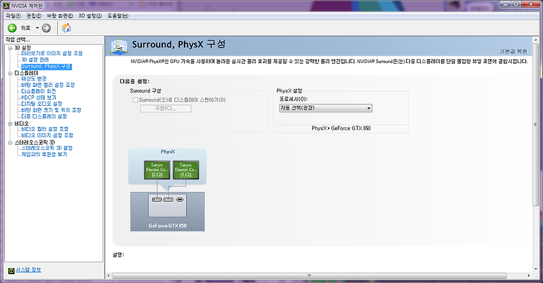Click the vertical scrollbar up arrow
Screen dimensions: 543x283
pos(536,39)
